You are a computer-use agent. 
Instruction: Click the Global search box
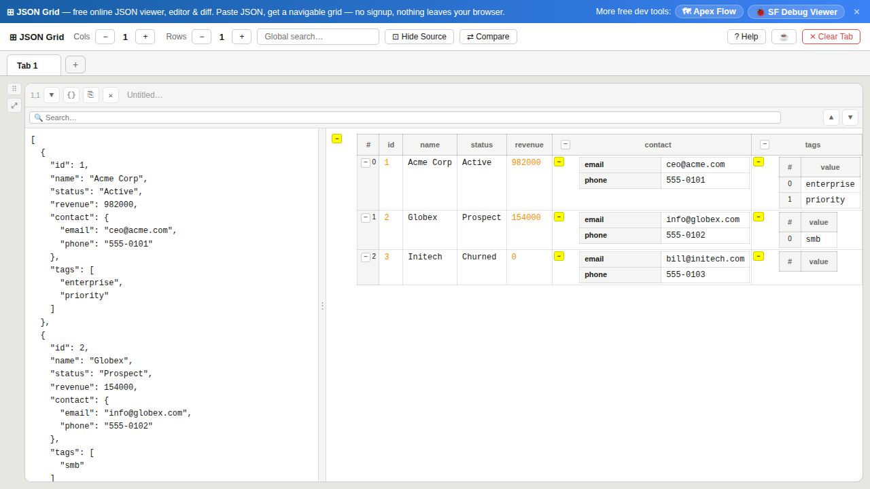point(318,37)
